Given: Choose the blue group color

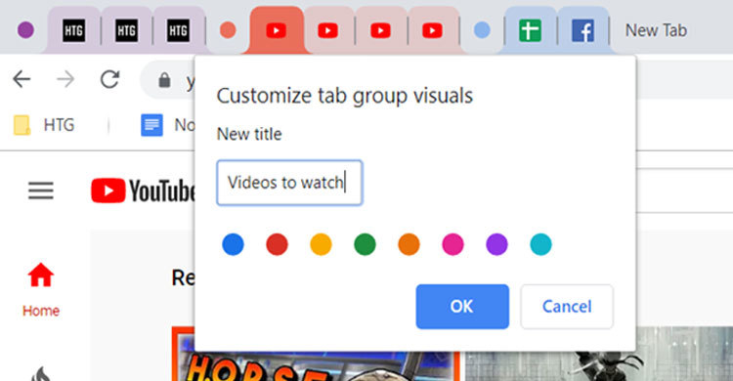Looking at the screenshot, I should pyautogui.click(x=233, y=244).
